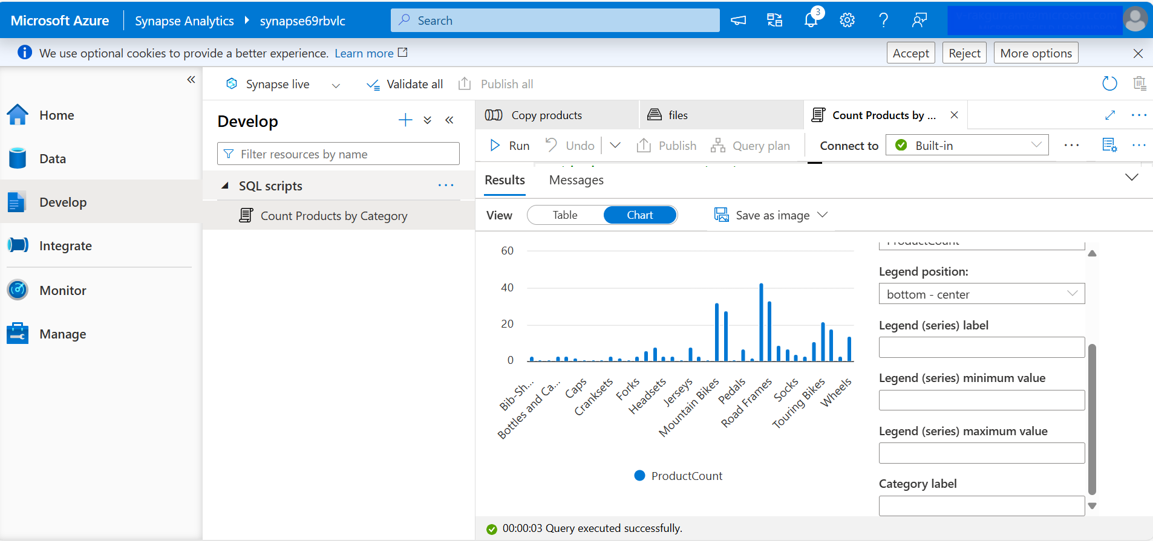Viewport: 1153px width, 541px height.
Task: Select Chart view toggle
Action: (x=639, y=215)
